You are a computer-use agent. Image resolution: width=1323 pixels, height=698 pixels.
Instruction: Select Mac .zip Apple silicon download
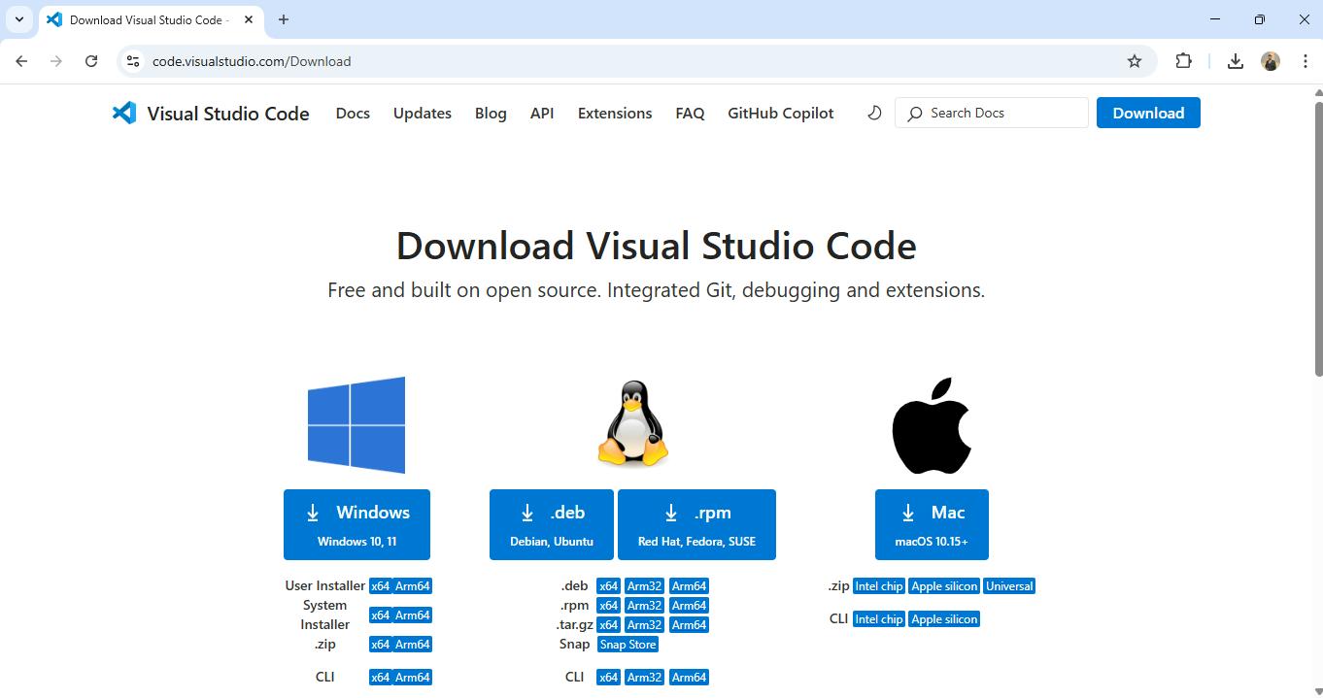coord(944,586)
